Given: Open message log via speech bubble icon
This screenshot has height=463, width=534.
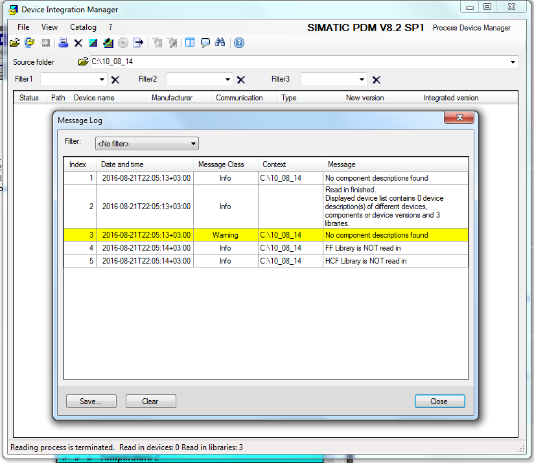Looking at the screenshot, I should tap(205, 43).
